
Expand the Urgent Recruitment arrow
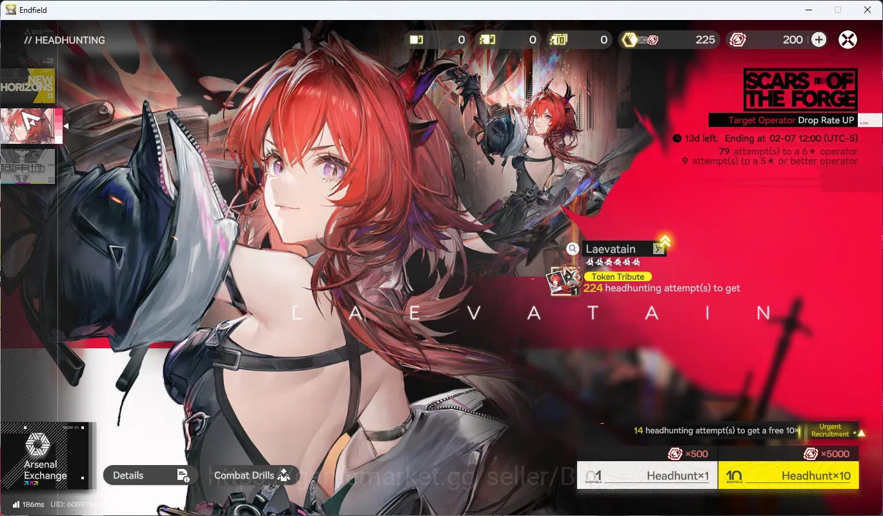[x=861, y=433]
